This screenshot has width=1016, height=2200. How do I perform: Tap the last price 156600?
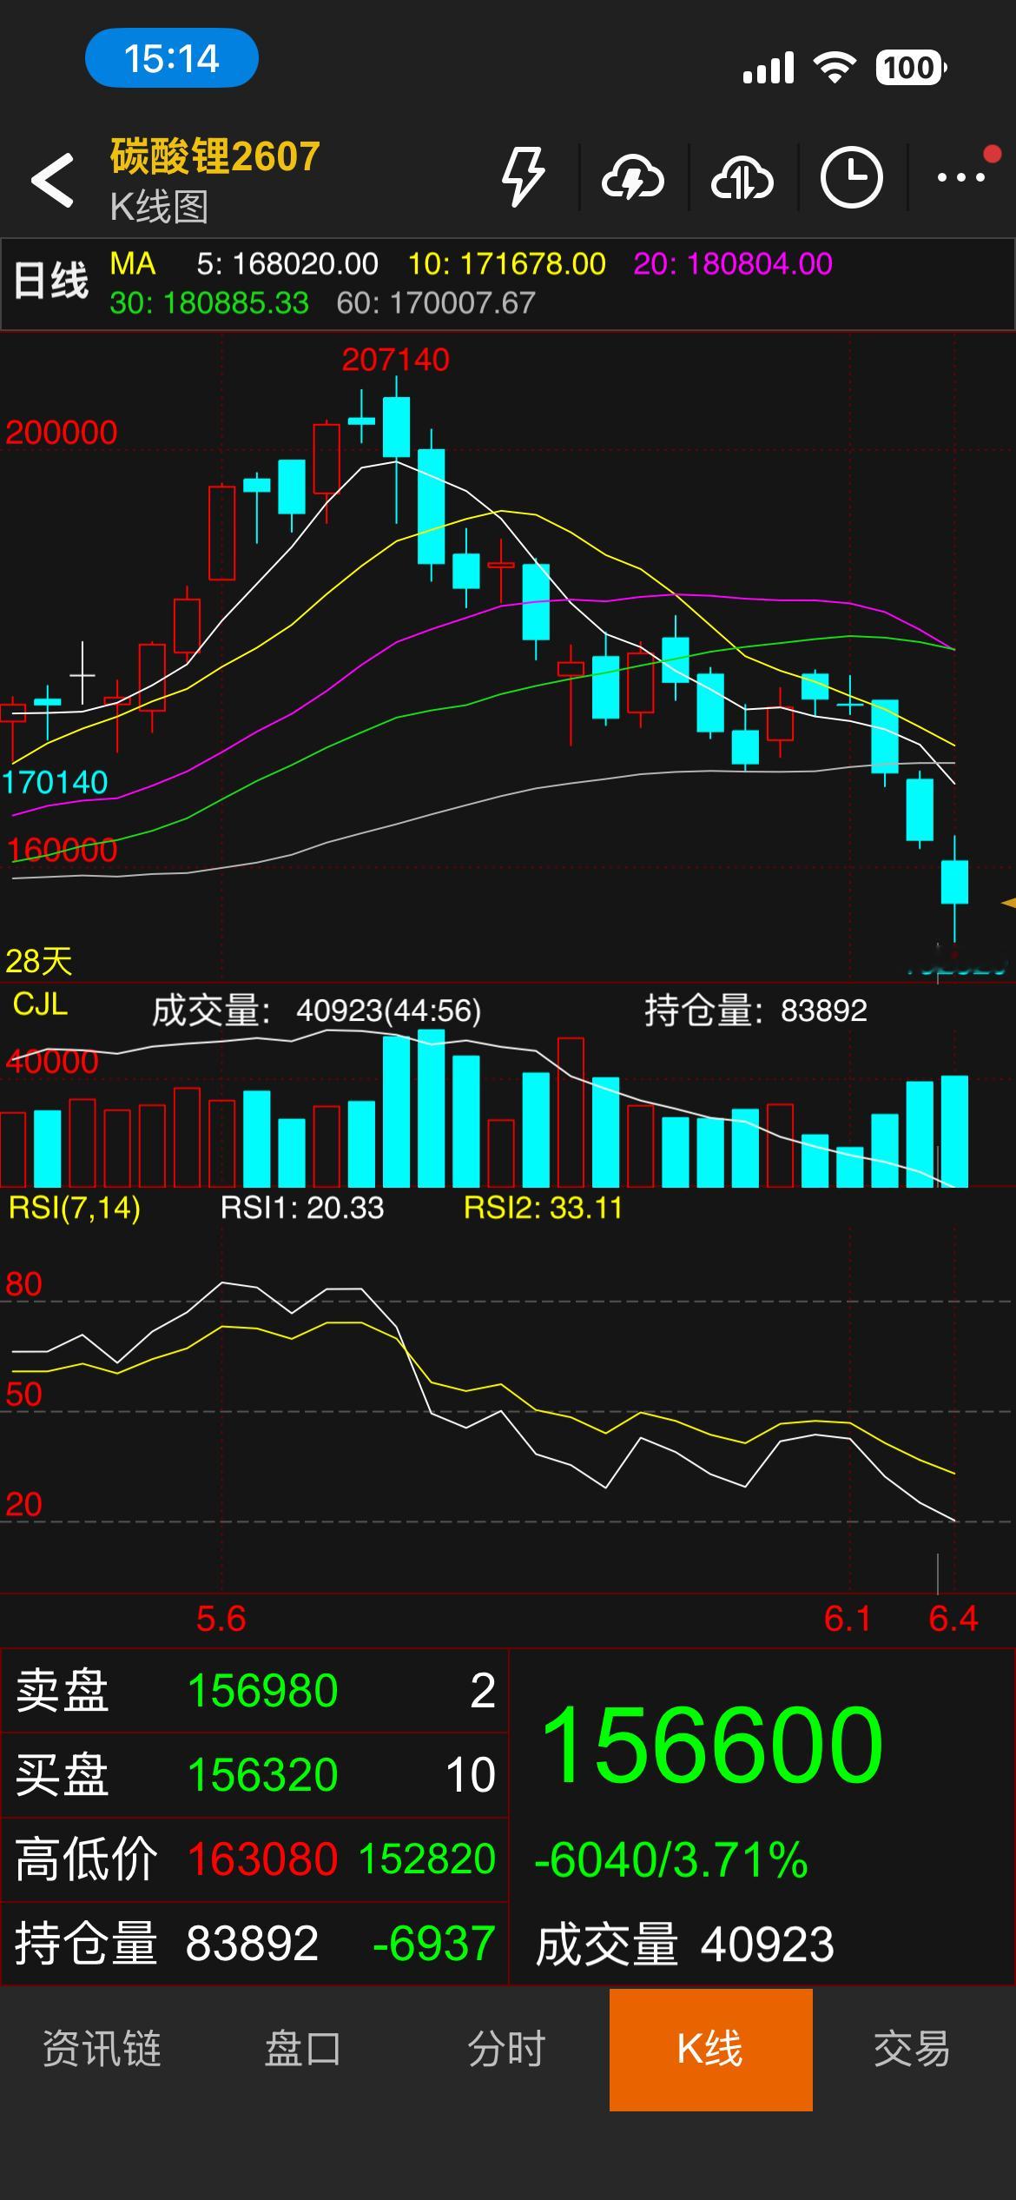point(712,1745)
